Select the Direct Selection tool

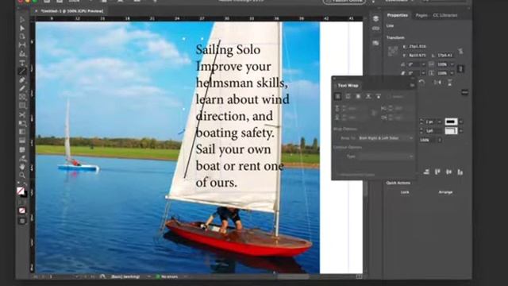coord(22,29)
